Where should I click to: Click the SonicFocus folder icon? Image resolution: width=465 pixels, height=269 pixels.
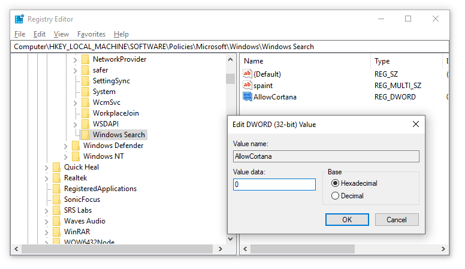click(57, 200)
